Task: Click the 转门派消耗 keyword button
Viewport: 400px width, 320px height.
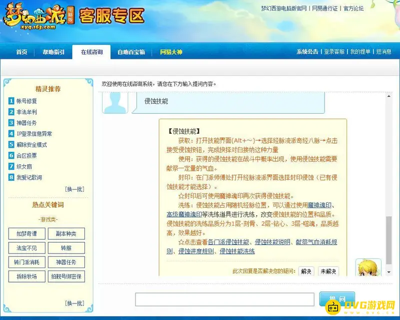Action: (x=27, y=262)
